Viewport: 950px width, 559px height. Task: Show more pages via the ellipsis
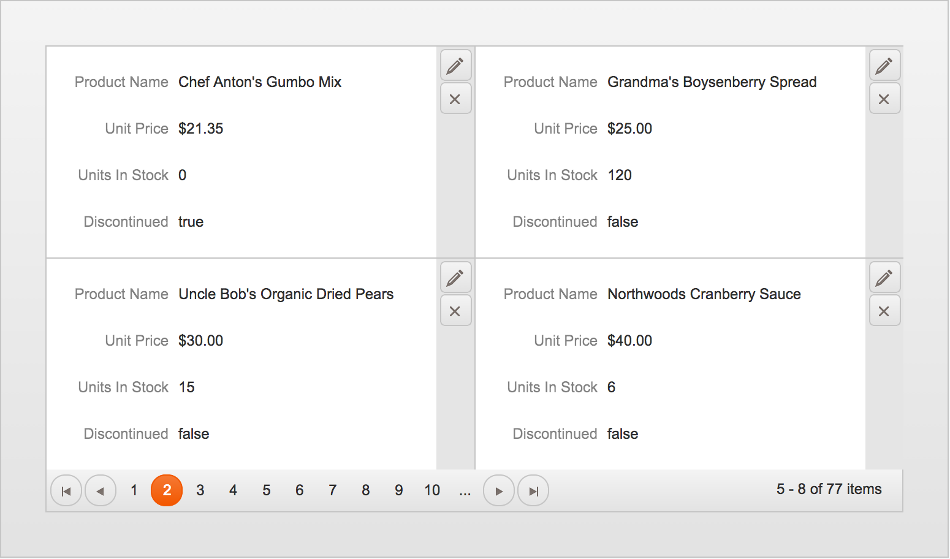(465, 490)
